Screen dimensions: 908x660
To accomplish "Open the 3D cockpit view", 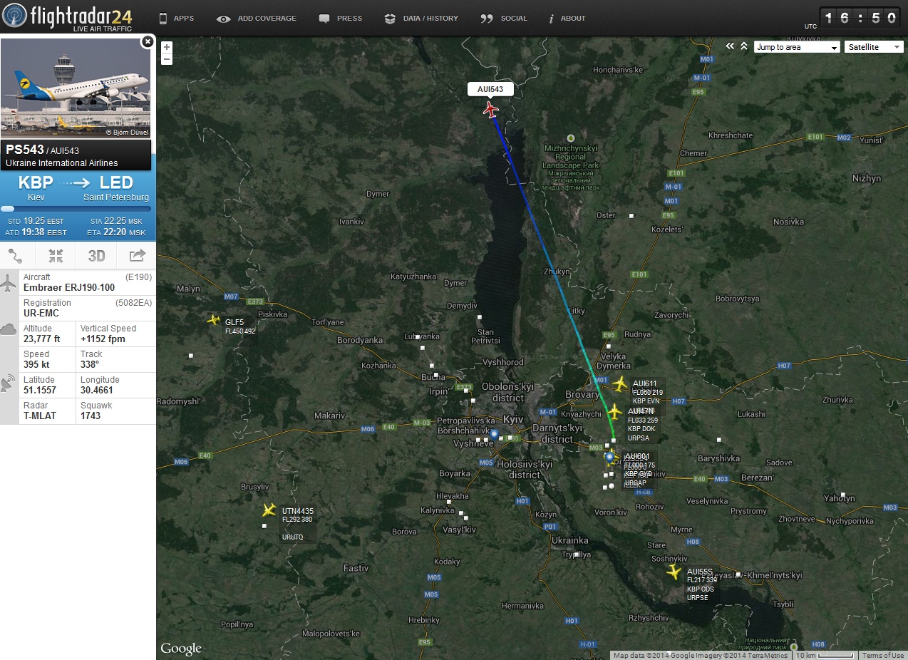I will pos(96,256).
